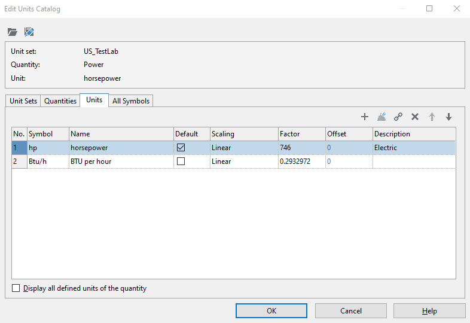470x323 pixels.
Task: Click the Help button
Action: point(429,310)
